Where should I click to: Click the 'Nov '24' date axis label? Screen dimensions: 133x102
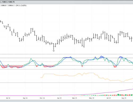pos(42,98)
